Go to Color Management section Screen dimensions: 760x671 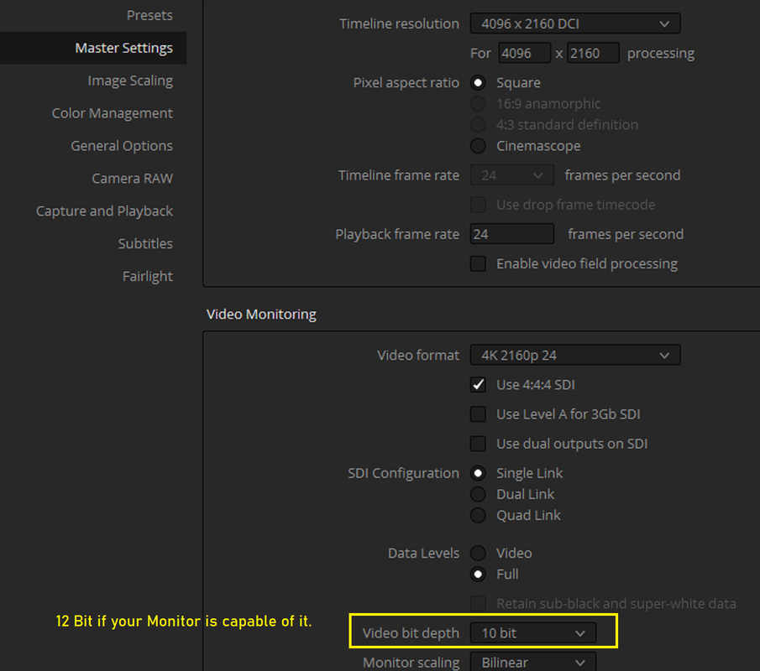click(112, 112)
